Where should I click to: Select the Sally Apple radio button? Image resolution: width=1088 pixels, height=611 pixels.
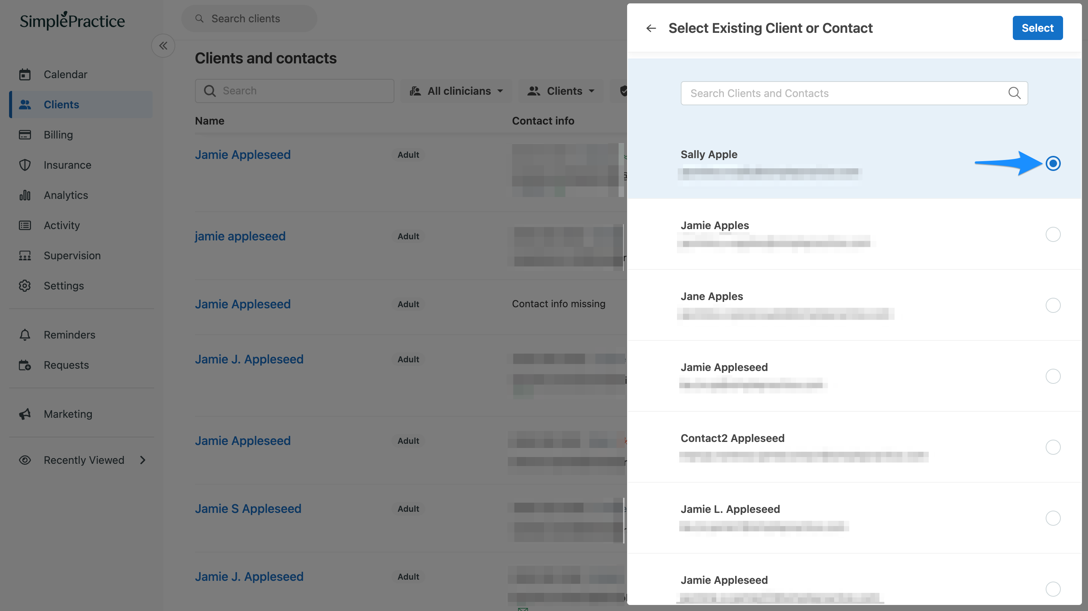1053,163
